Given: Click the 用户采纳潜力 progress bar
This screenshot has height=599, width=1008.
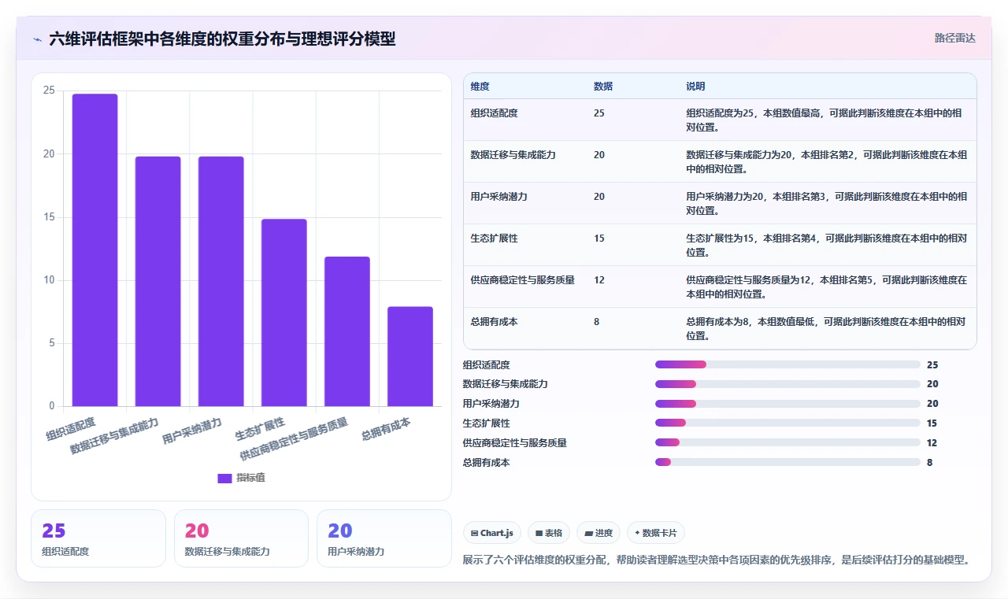Looking at the screenshot, I should pyautogui.click(x=787, y=404).
